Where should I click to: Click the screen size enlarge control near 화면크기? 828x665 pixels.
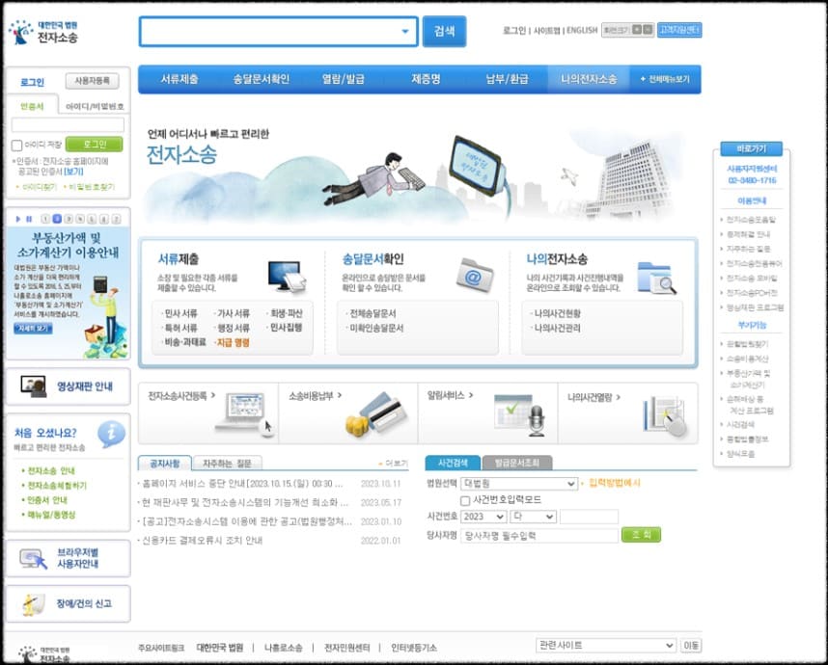click(x=639, y=30)
